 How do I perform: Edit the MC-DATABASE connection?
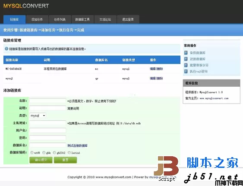[153, 69]
